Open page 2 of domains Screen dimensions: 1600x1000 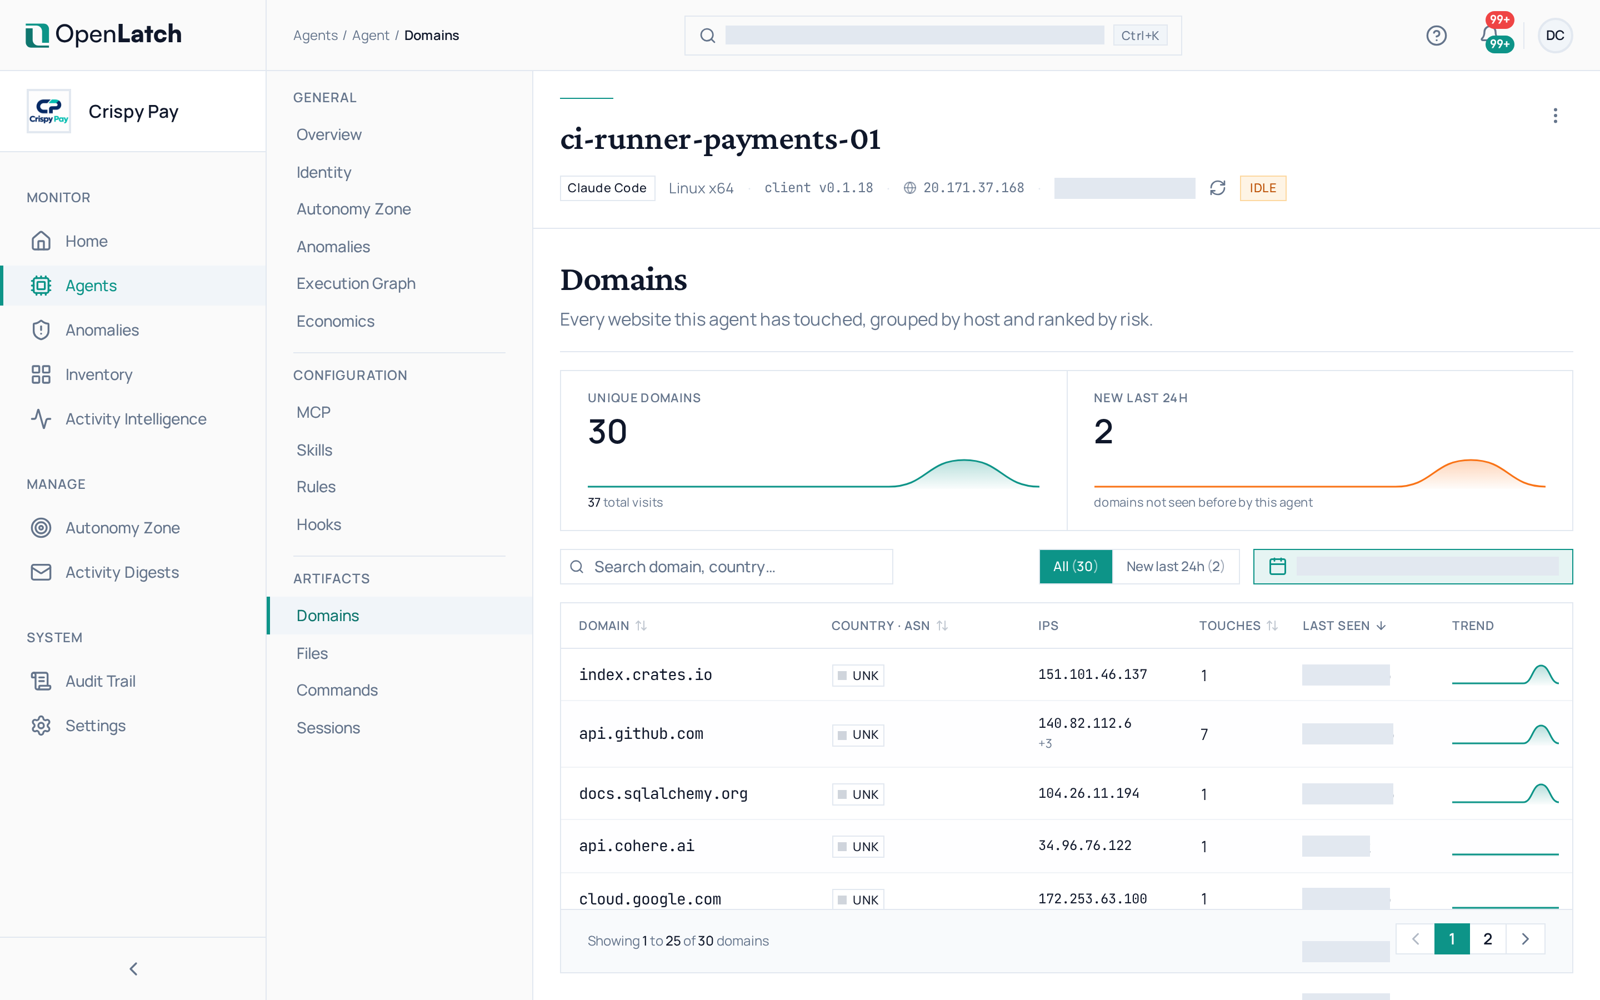[1488, 939]
